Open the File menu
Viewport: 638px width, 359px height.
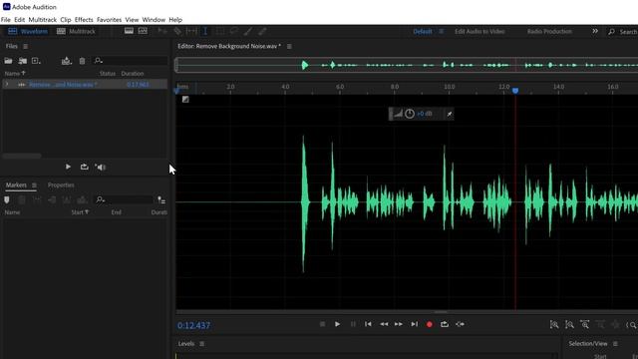[x=6, y=20]
